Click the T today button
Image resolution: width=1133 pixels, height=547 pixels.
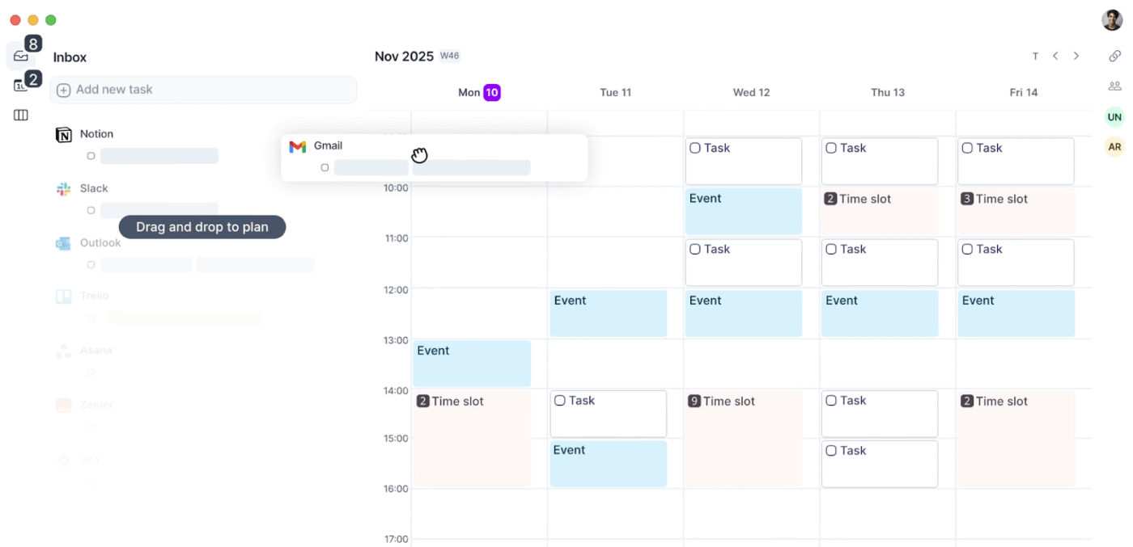(x=1035, y=56)
